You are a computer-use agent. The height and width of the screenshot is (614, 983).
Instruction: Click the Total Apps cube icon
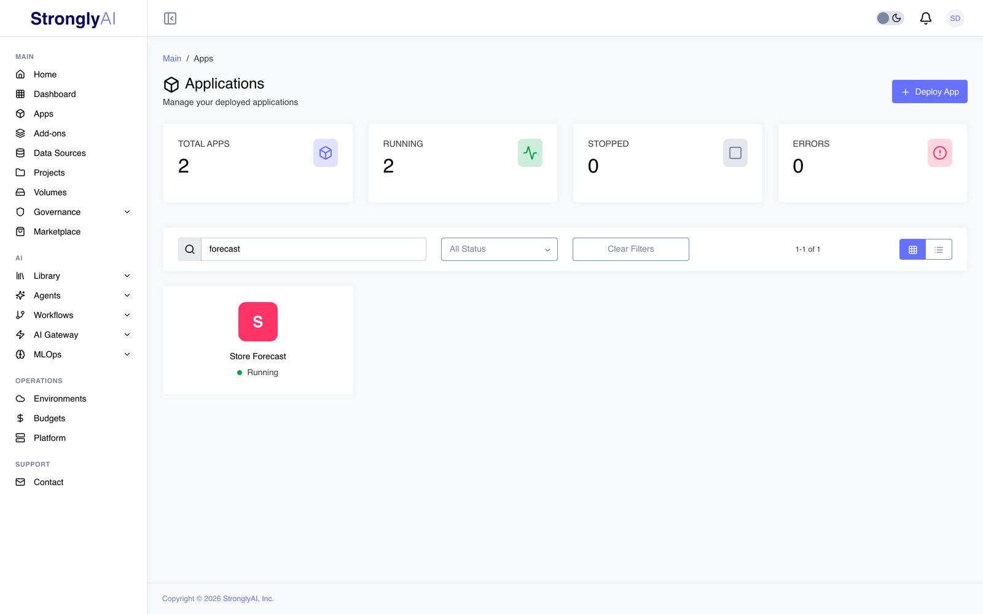(x=326, y=153)
